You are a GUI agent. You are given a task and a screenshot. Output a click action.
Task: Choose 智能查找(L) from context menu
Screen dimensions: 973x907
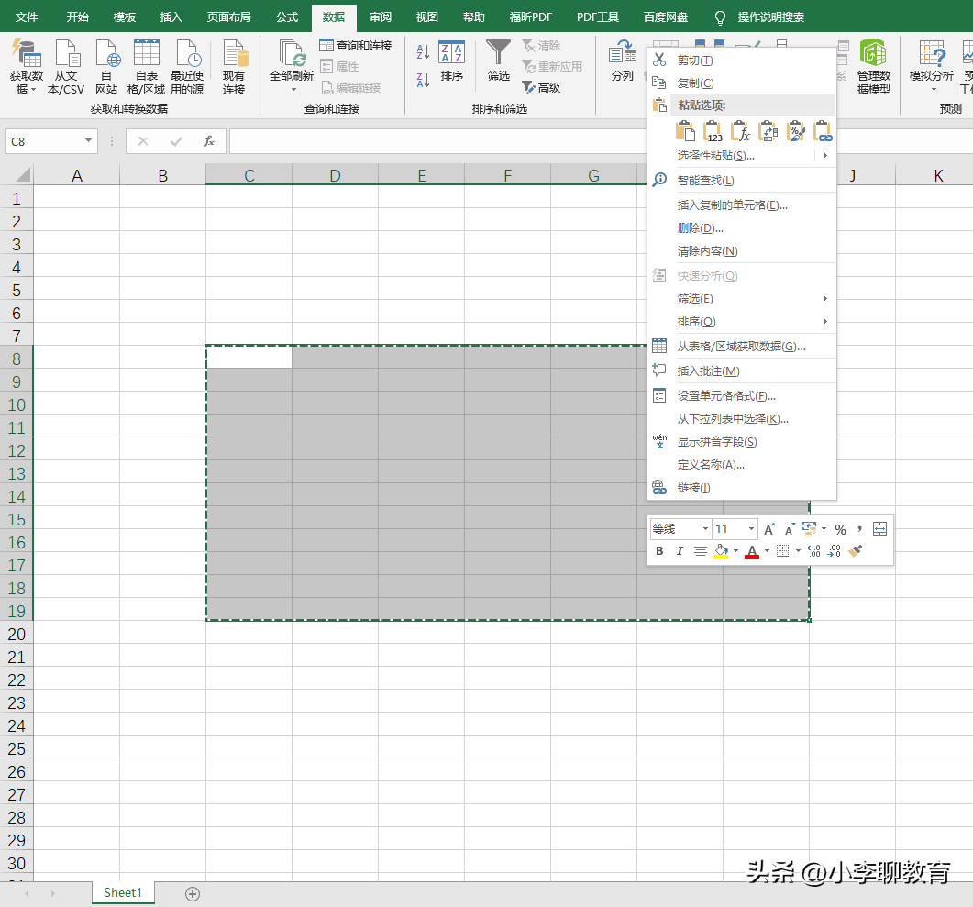742,181
